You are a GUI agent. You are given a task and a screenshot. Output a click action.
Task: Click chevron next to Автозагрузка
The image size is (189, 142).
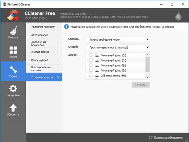click(58, 35)
